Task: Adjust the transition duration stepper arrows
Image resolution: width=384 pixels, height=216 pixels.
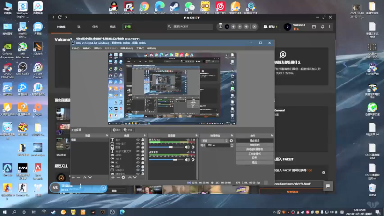Action: point(232,145)
